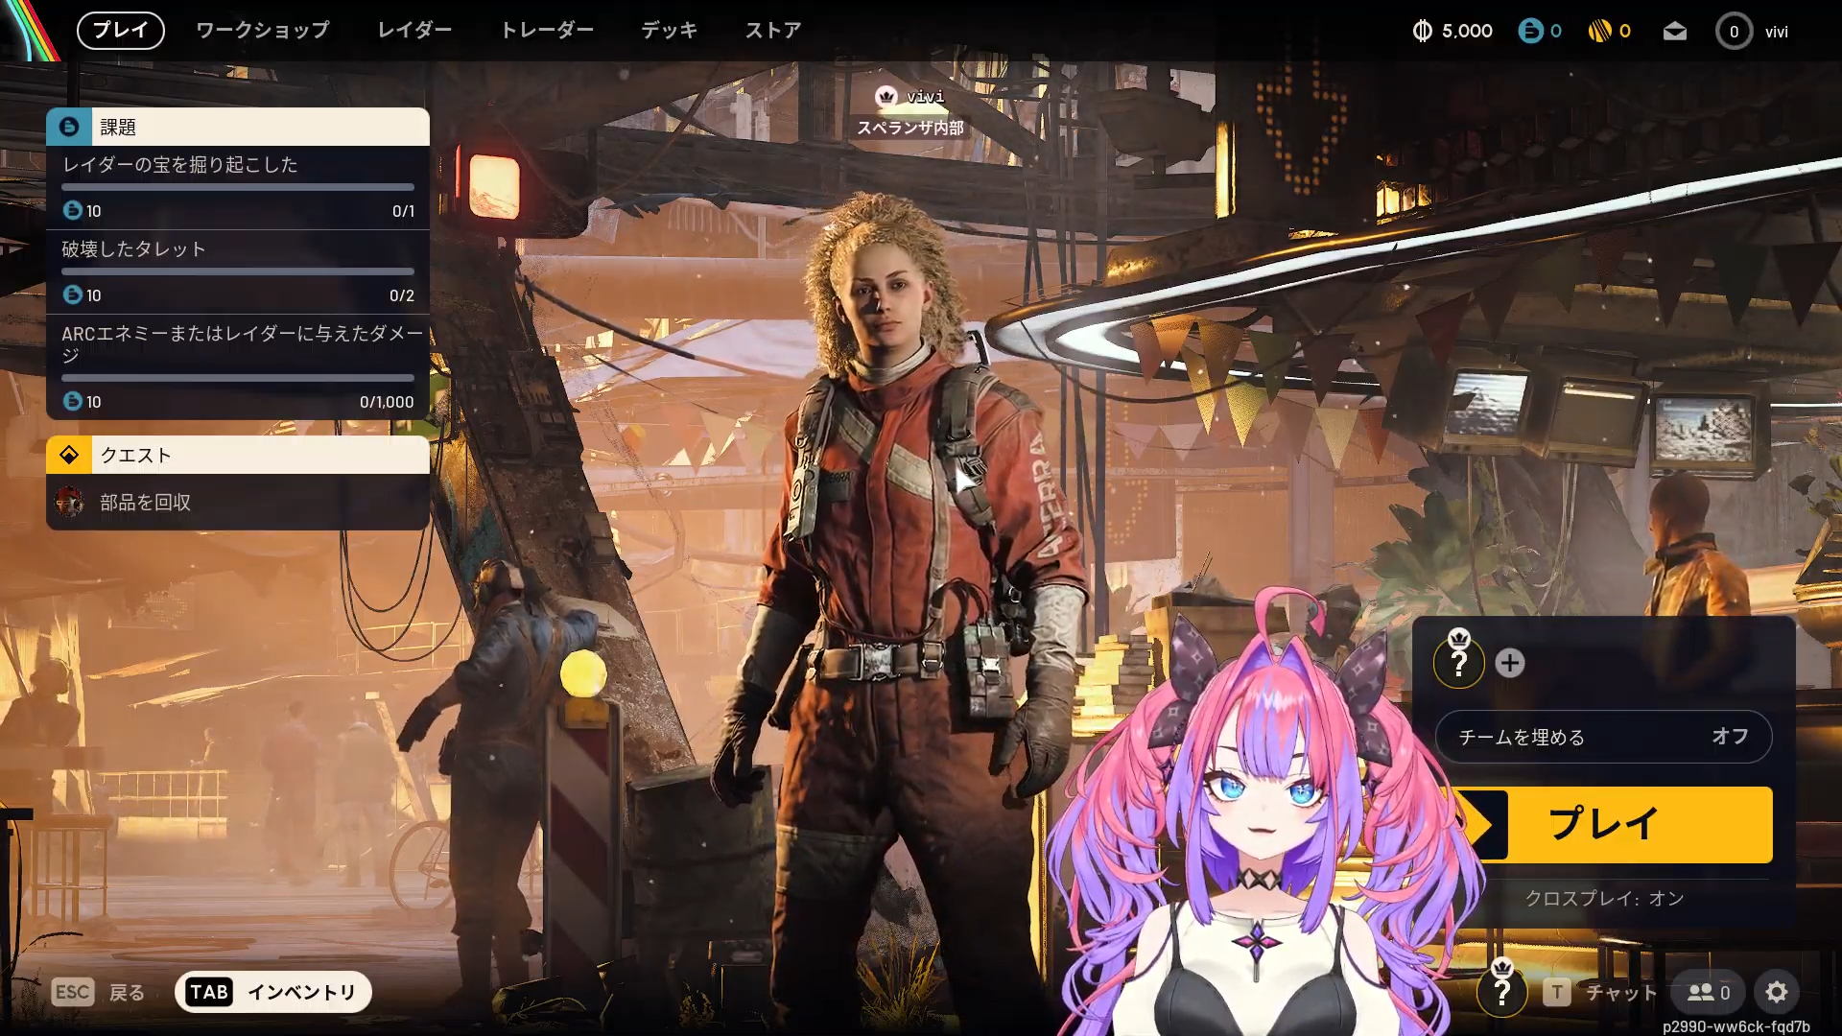Switch to the ワークショップ tab
Image resolution: width=1842 pixels, height=1036 pixels.
click(262, 31)
